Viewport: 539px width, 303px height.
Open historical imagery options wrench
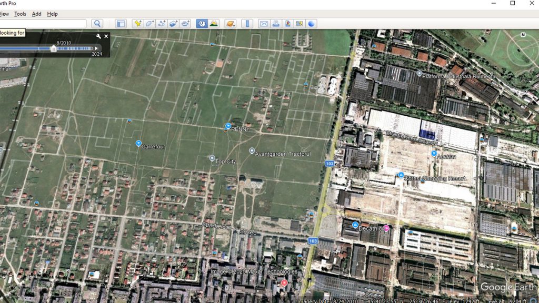coord(98,36)
